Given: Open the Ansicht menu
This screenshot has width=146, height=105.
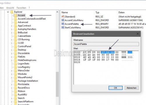Looking at the screenshot, I should click(10, 8).
